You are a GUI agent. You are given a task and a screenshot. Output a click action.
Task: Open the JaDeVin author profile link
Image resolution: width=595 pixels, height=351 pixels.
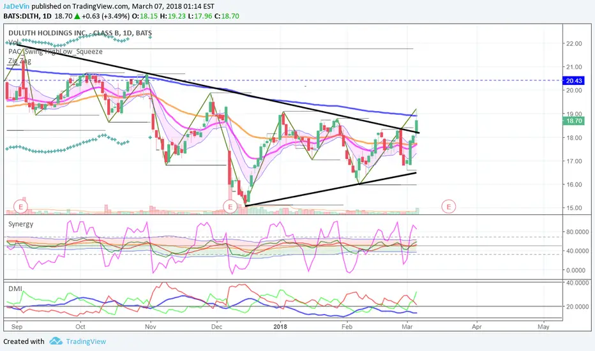[17, 6]
